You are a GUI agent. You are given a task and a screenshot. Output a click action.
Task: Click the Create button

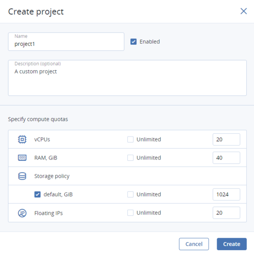pyautogui.click(x=232, y=244)
